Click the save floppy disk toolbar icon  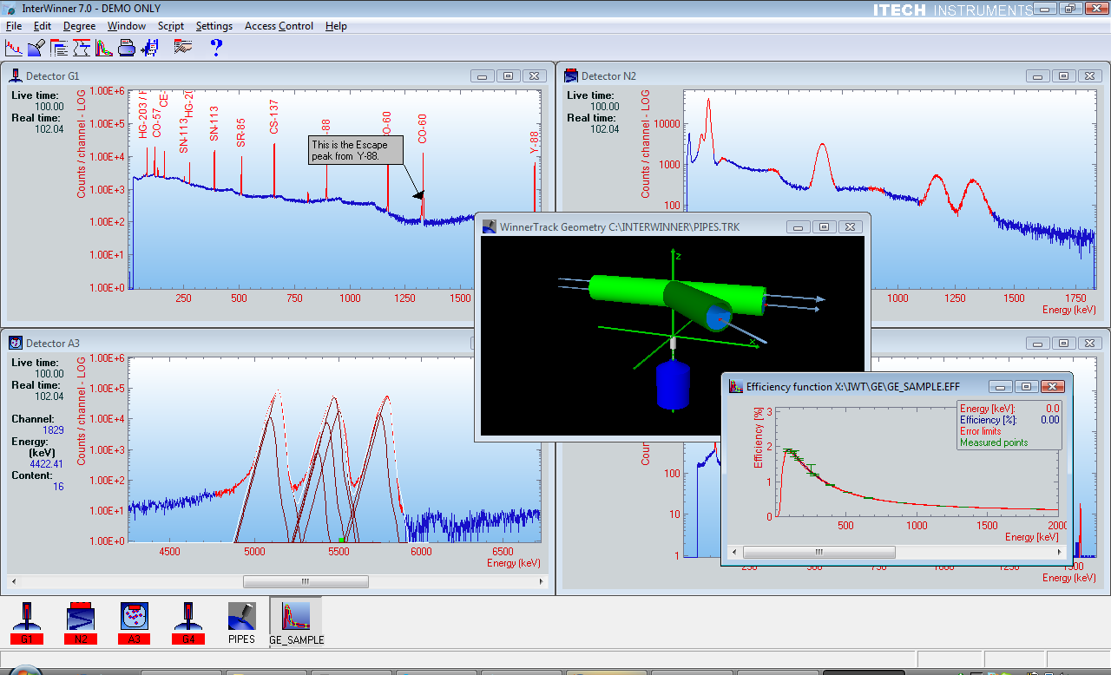(149, 48)
